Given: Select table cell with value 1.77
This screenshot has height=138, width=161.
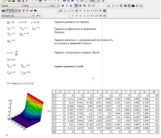Looking at the screenshot, I should [x=98, y=114].
